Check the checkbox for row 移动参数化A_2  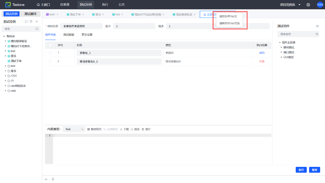[50, 62]
